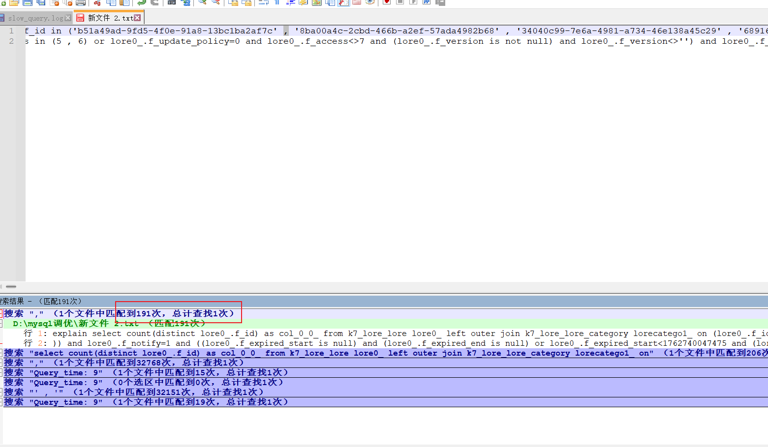
Task: Open Find using the binoculars icon
Action: click(171, 2)
